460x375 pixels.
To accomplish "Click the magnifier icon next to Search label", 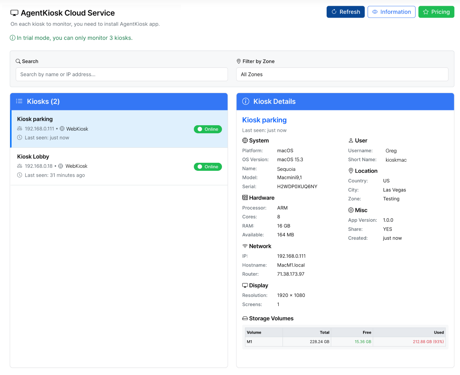I will [x=18, y=61].
